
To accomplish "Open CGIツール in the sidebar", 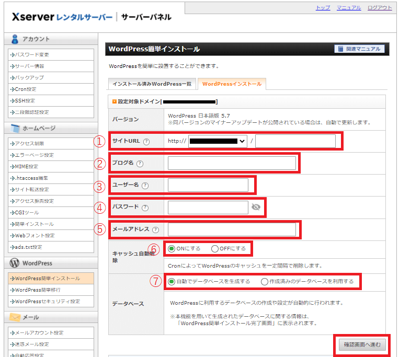I will click(51, 213).
